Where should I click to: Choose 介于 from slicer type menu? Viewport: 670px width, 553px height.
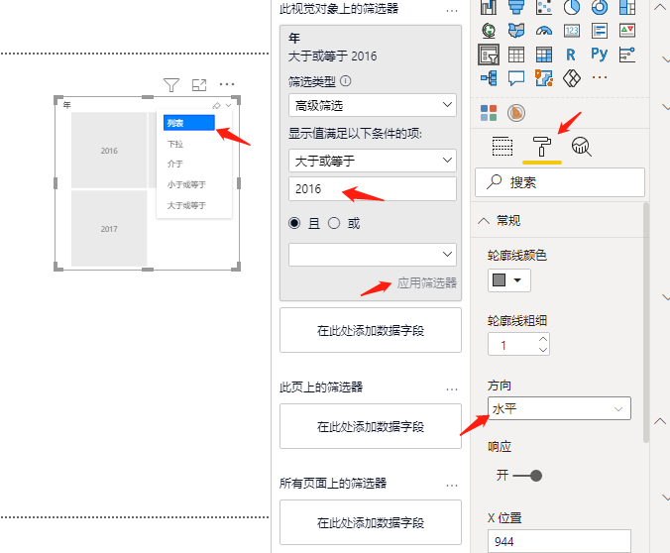coord(175,164)
